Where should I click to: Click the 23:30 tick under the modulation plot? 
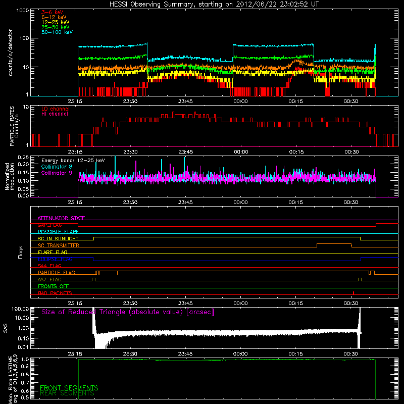point(130,203)
